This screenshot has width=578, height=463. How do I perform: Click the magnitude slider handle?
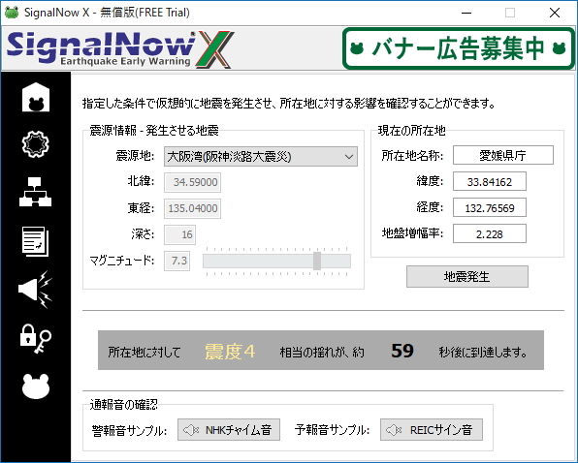click(x=317, y=261)
